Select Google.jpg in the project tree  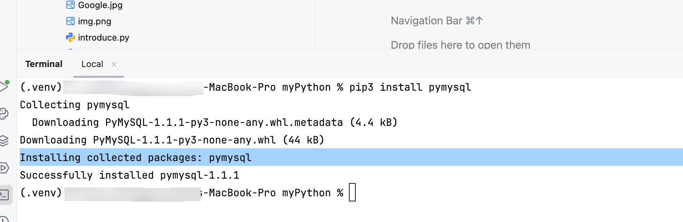[x=100, y=5]
